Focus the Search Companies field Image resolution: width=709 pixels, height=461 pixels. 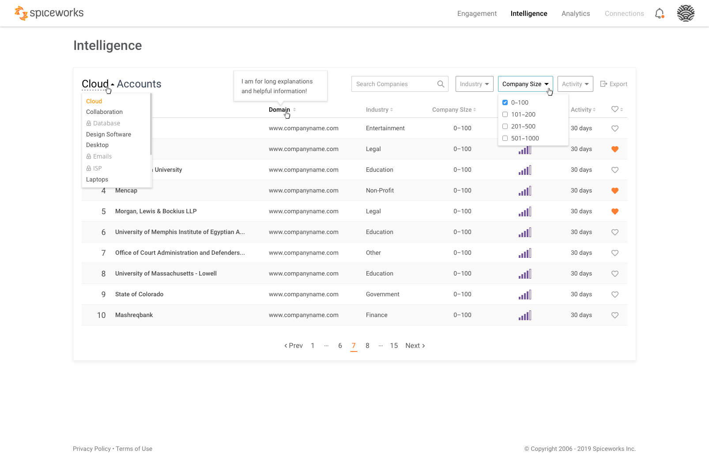pyautogui.click(x=400, y=84)
